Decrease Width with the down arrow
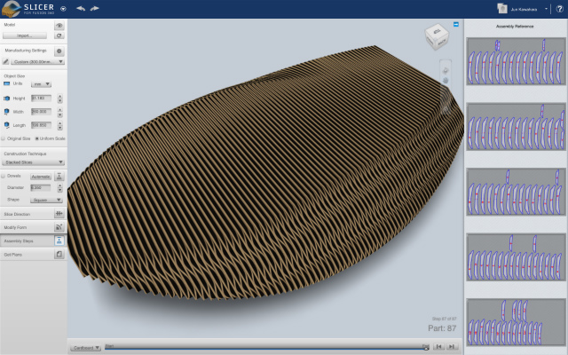 (x=59, y=114)
